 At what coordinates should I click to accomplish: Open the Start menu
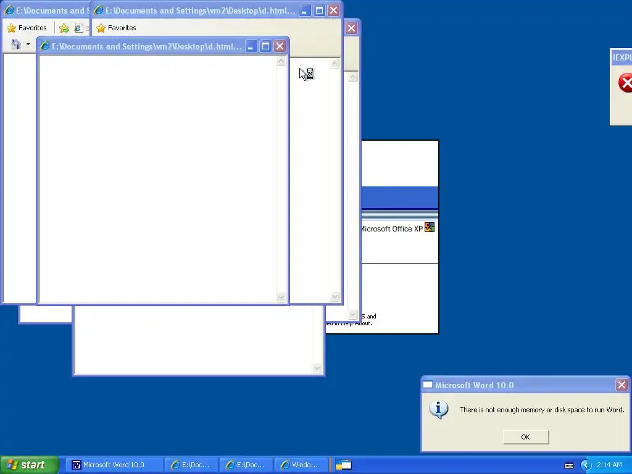[30, 465]
